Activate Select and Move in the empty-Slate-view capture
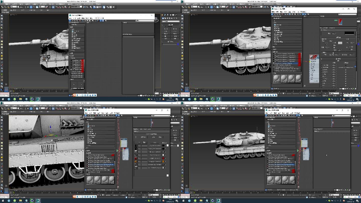Screen dimensions: 361x203 click(x=31, y=7)
